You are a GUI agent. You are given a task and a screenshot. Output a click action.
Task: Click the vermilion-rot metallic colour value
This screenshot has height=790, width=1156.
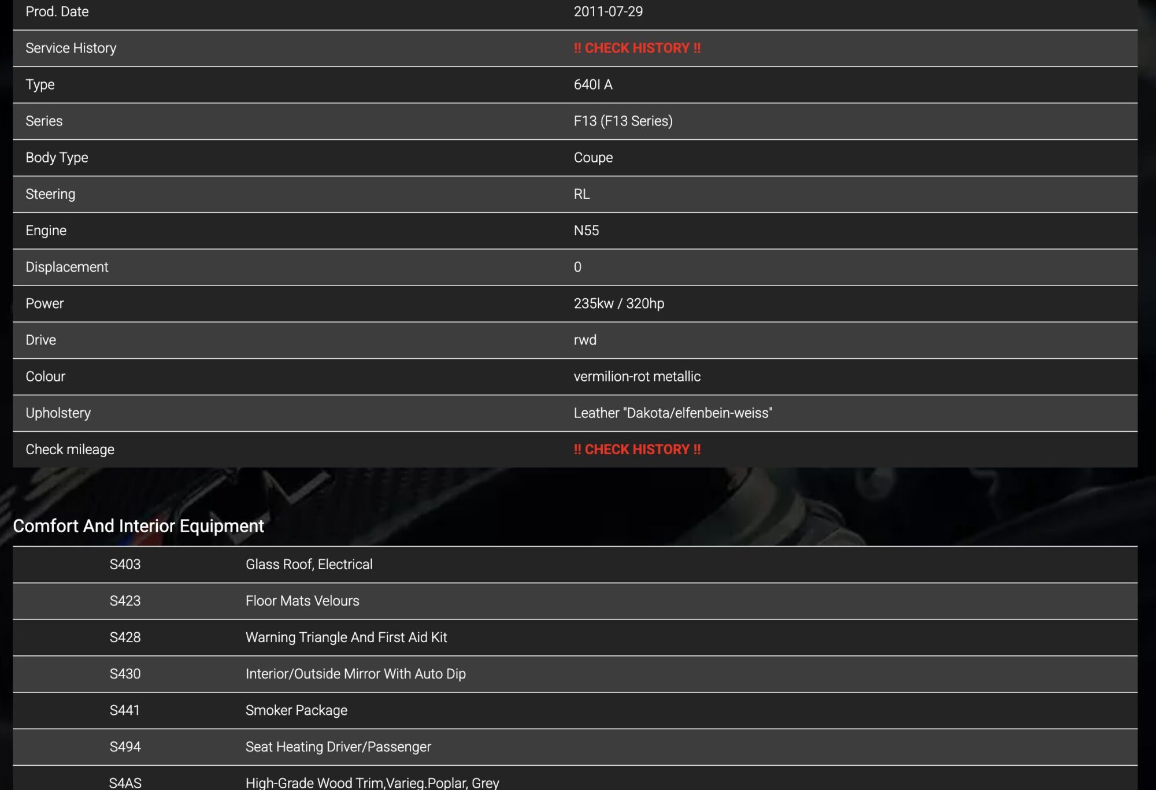636,376
